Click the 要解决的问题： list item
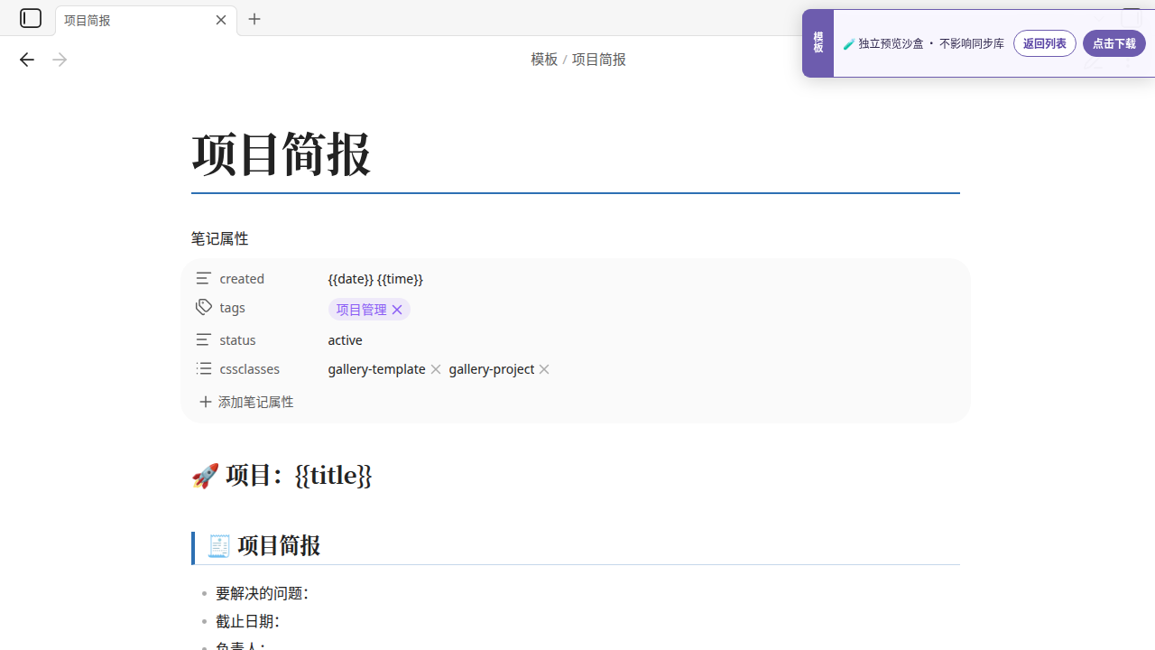The width and height of the screenshot is (1155, 650). pyautogui.click(x=262, y=593)
